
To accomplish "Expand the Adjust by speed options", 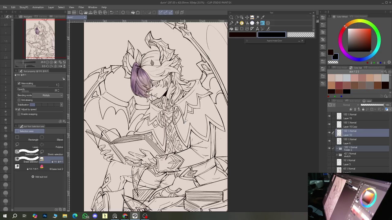I will pyautogui.click(x=16, y=109).
